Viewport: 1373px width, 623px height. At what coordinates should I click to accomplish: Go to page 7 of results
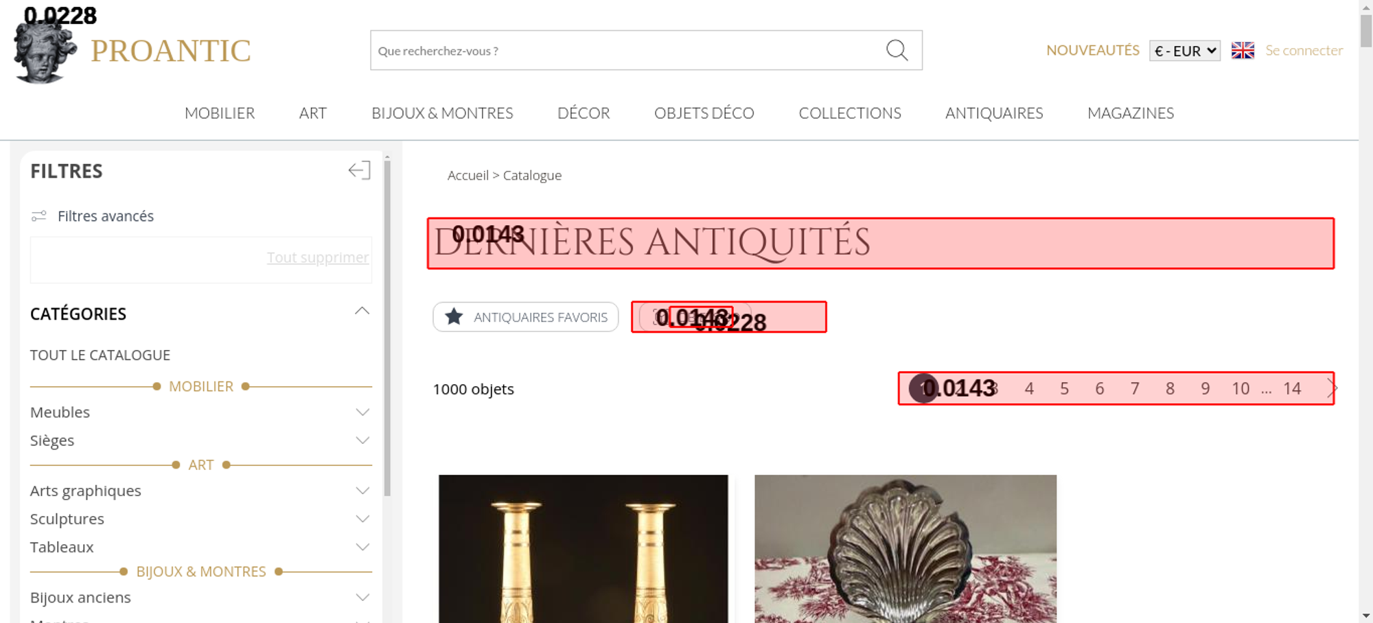[x=1135, y=389]
